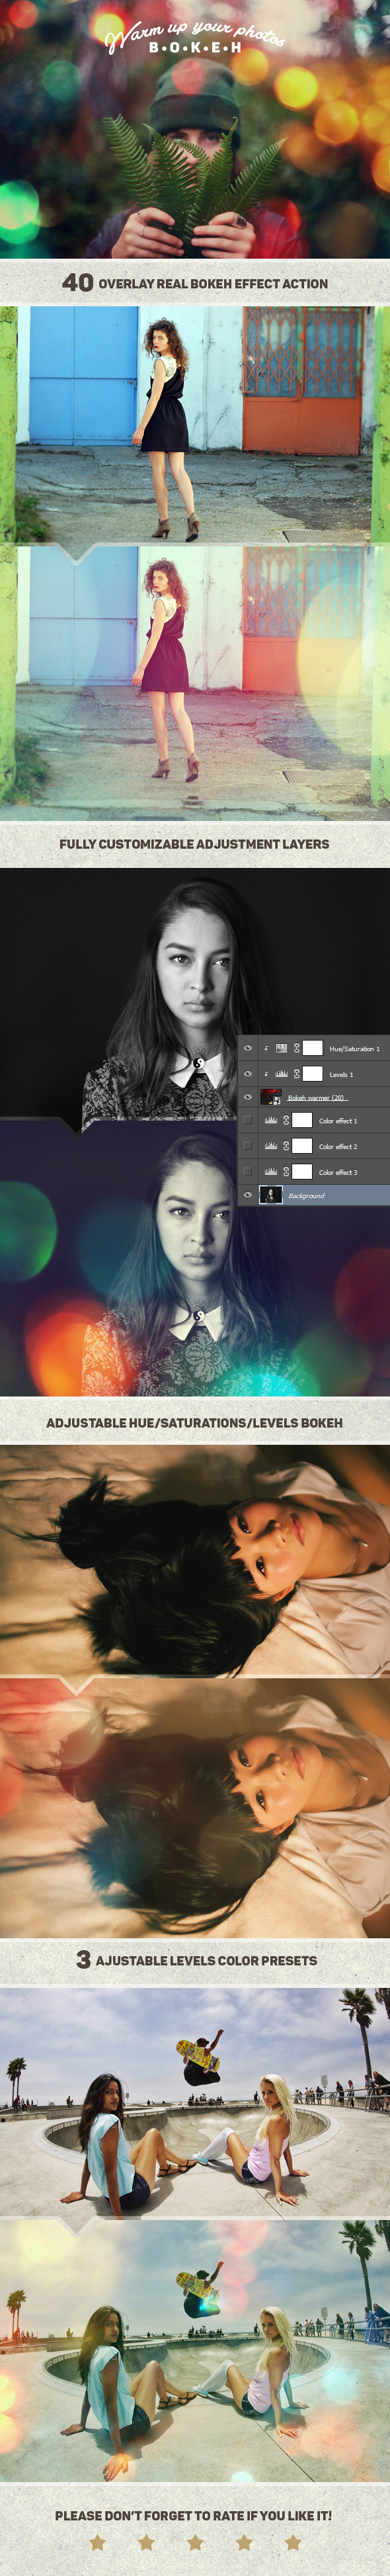Screen dimensions: 390x2576
Task: Hide the Bokeh warmer (20) layer eye
Action: (x=248, y=1098)
